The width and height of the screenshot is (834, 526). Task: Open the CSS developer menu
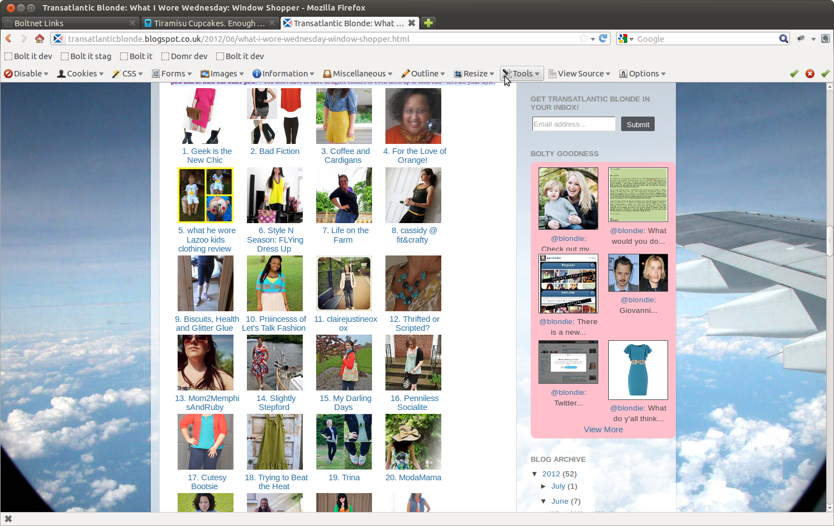point(127,74)
